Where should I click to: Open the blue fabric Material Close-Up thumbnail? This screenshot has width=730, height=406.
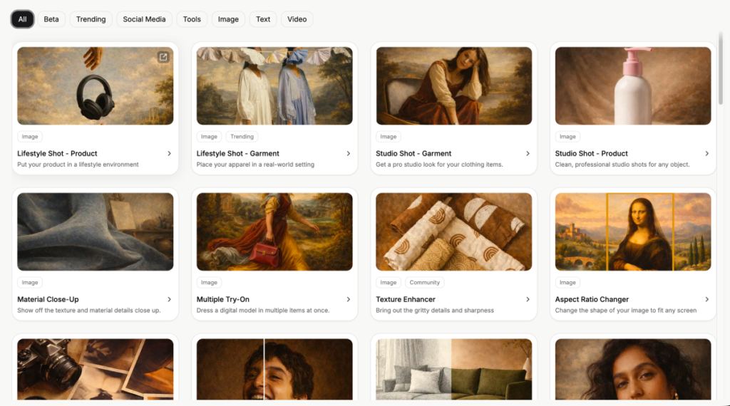[x=95, y=231]
